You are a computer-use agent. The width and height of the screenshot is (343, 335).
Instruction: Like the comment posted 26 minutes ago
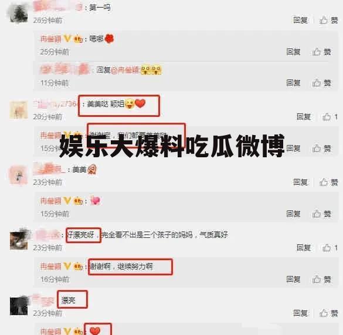(x=328, y=20)
